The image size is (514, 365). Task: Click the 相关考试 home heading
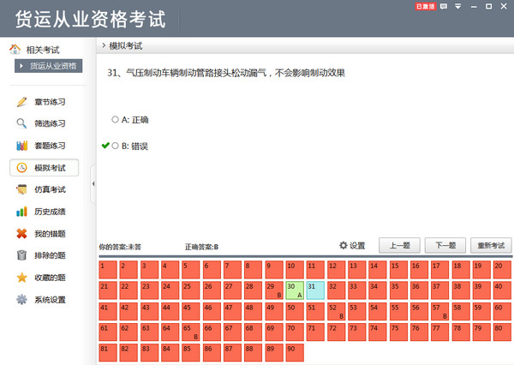pyautogui.click(x=40, y=49)
